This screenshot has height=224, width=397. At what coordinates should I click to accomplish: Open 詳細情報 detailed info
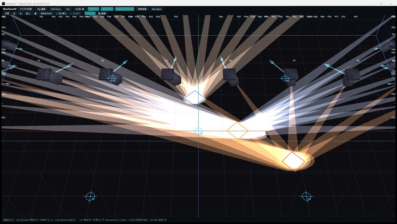142,9
